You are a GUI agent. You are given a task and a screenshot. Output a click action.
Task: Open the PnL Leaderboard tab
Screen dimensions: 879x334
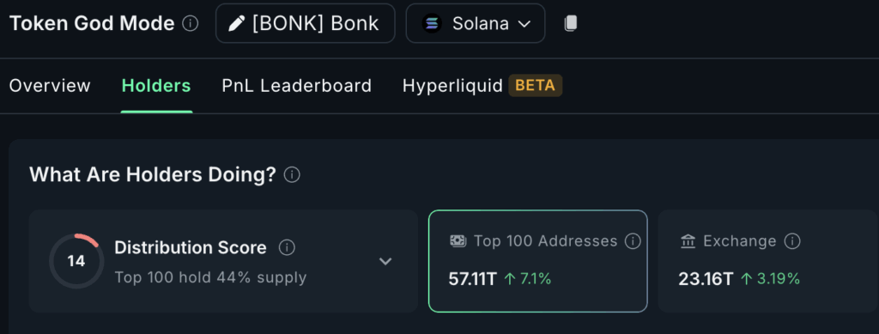296,86
